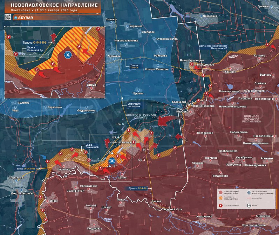This screenshot has height=235, width=279.
Task: Click the blue drone icon in the inset map
Action: click(x=67, y=54)
